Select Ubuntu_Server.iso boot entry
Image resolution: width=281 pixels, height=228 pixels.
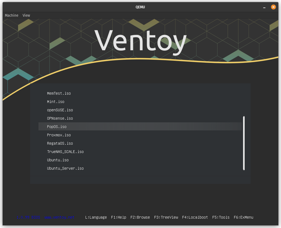[140, 168]
